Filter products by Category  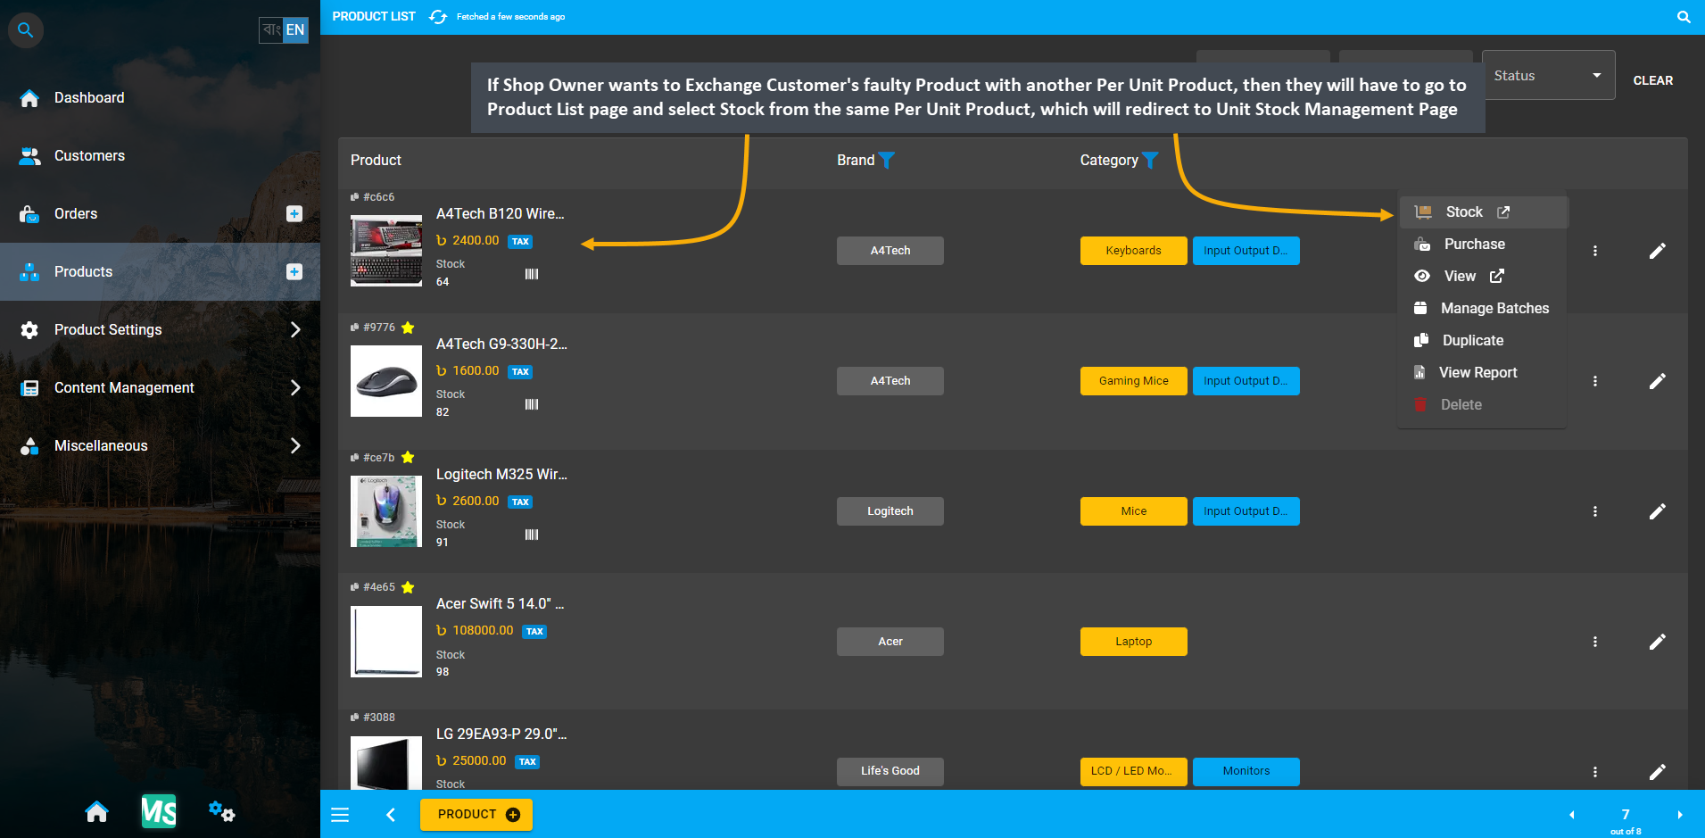(x=1150, y=161)
